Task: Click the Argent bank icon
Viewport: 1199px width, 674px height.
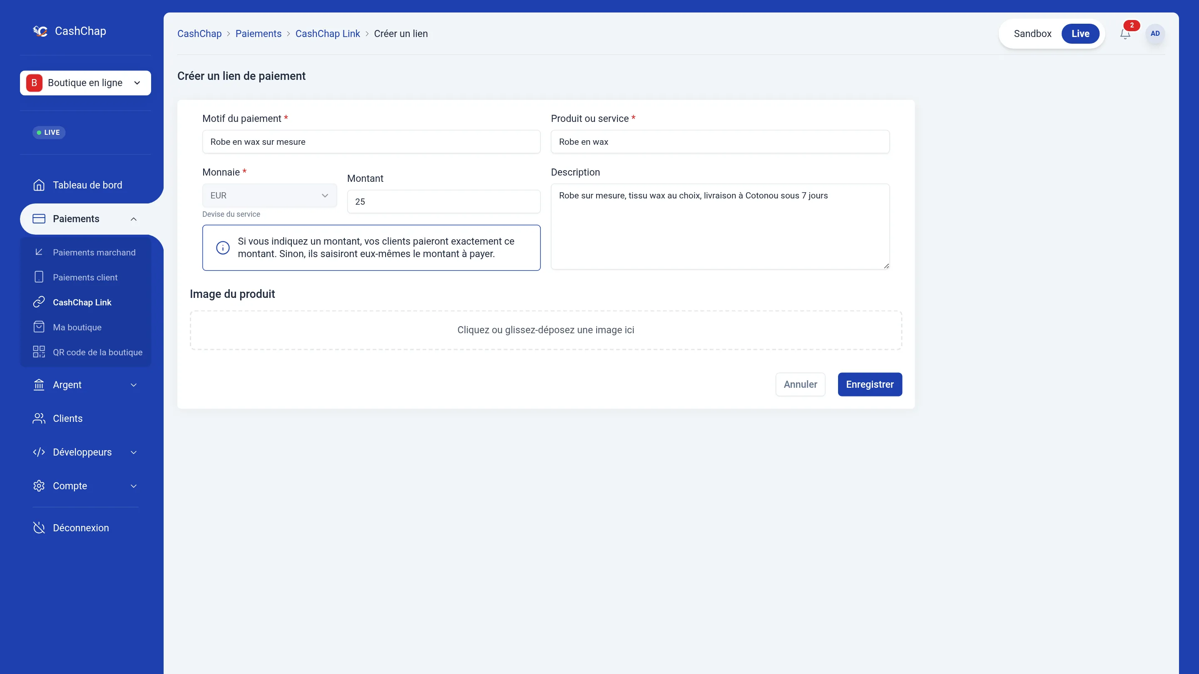Action: (x=39, y=385)
